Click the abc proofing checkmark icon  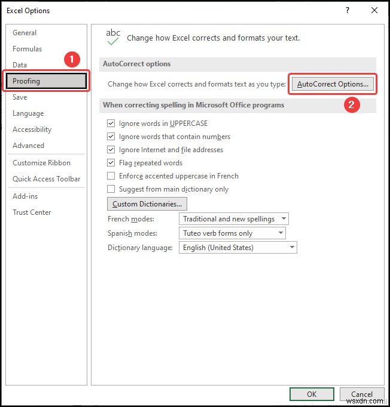[x=113, y=37]
